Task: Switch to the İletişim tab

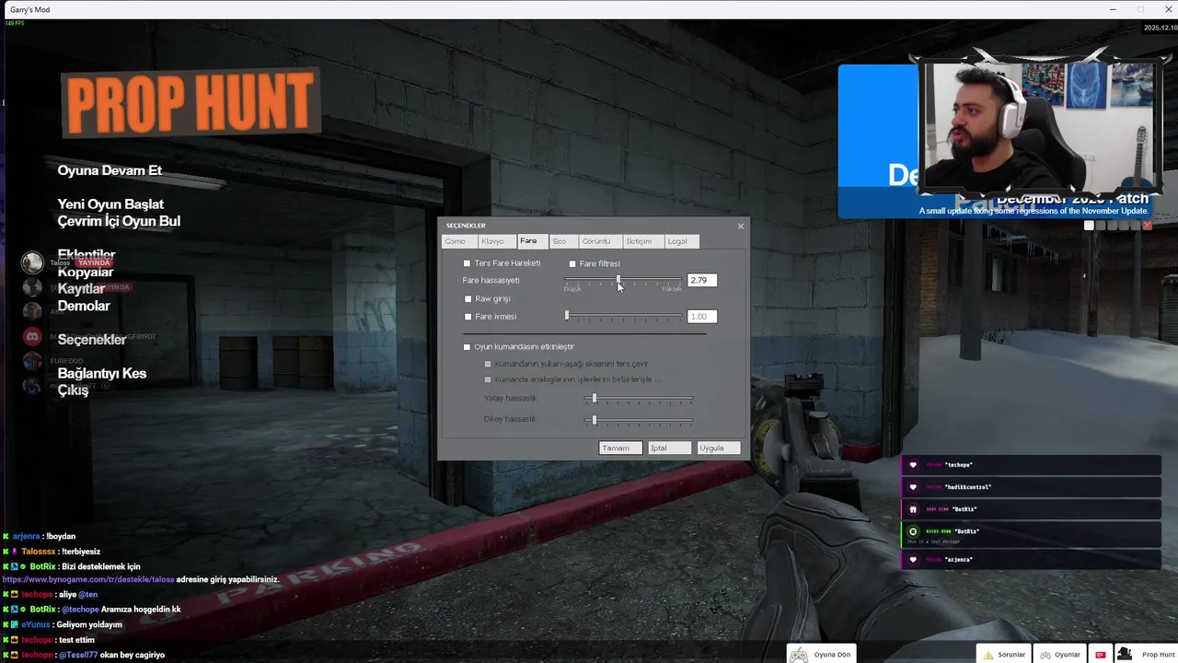Action: tap(642, 241)
